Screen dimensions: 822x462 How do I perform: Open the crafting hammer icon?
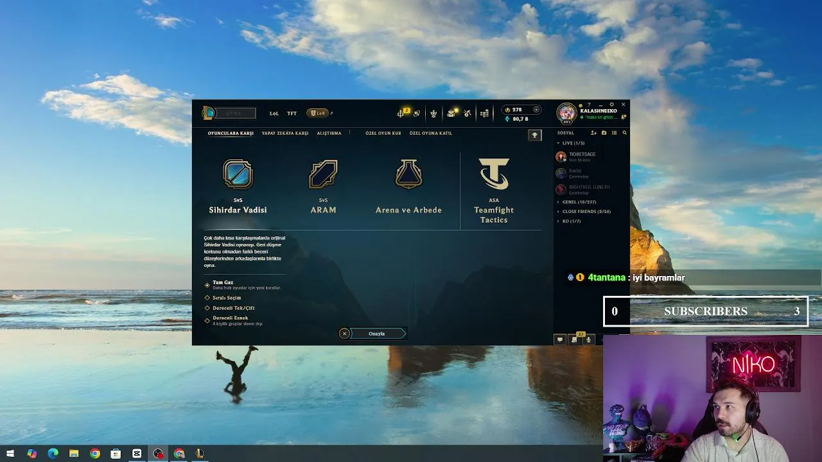(x=468, y=114)
